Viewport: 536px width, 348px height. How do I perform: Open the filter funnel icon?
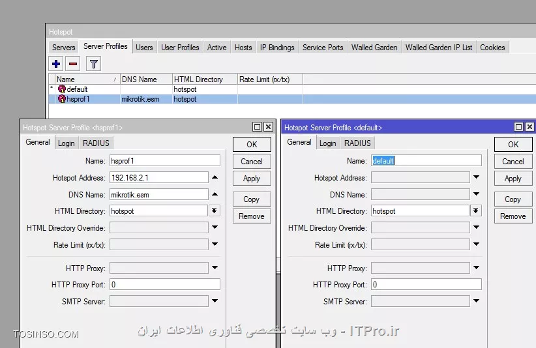pos(93,64)
